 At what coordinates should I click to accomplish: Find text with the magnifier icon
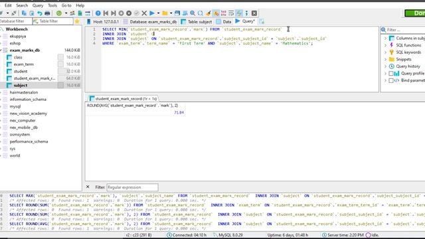point(193,13)
